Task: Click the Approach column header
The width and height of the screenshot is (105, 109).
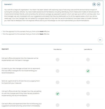Action: 5,49
